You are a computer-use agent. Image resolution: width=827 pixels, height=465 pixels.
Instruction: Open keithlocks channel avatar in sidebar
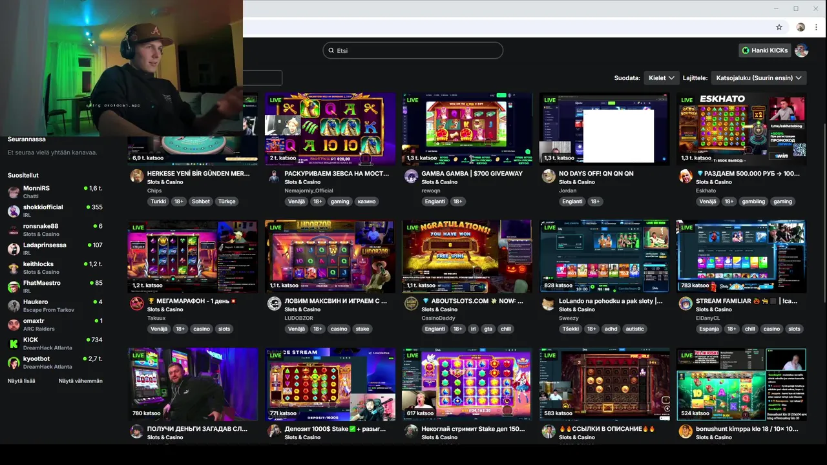point(14,268)
